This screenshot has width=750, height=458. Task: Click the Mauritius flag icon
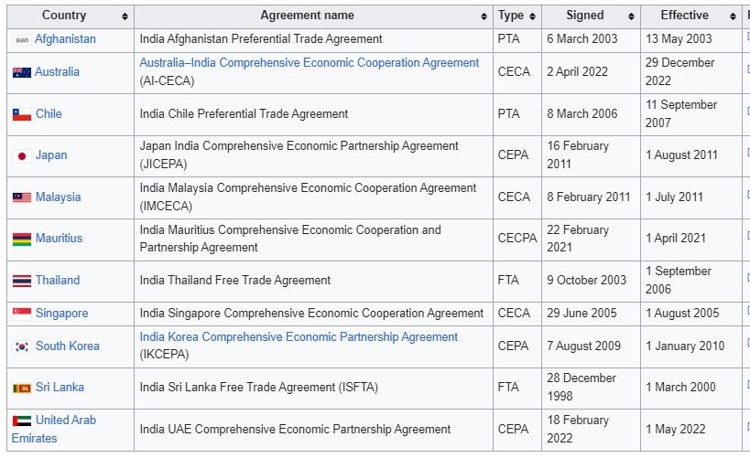pos(21,240)
